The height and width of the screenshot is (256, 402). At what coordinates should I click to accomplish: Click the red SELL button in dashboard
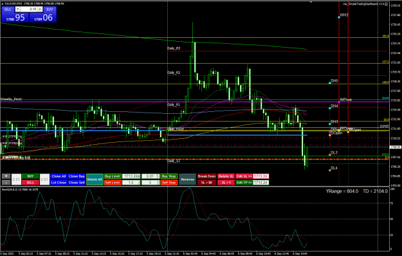(x=30, y=183)
